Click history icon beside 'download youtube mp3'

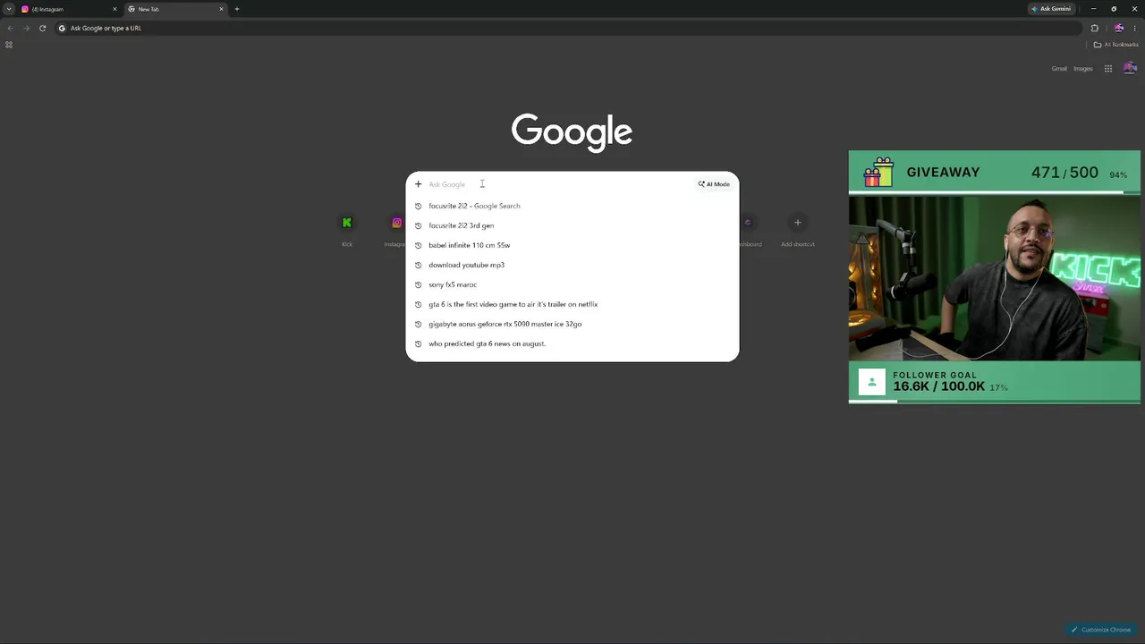(418, 265)
